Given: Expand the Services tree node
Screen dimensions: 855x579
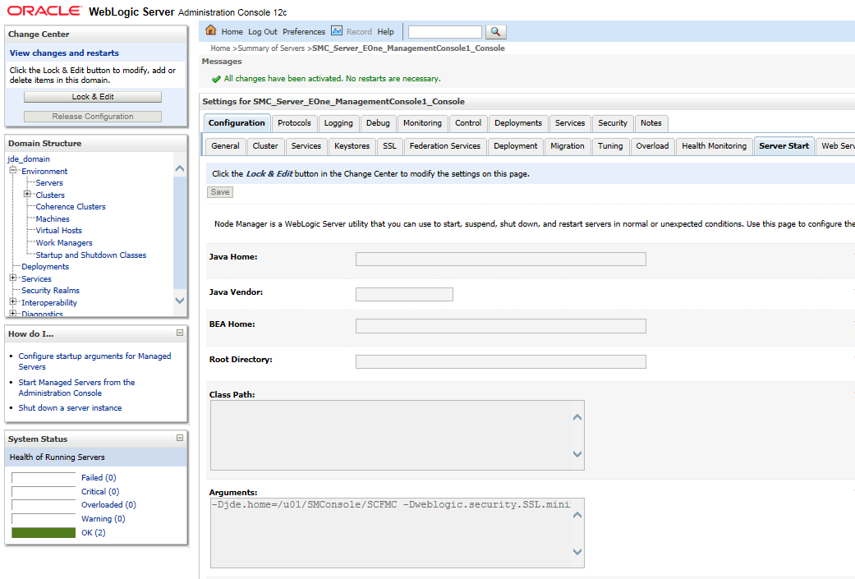Looking at the screenshot, I should pyautogui.click(x=13, y=278).
